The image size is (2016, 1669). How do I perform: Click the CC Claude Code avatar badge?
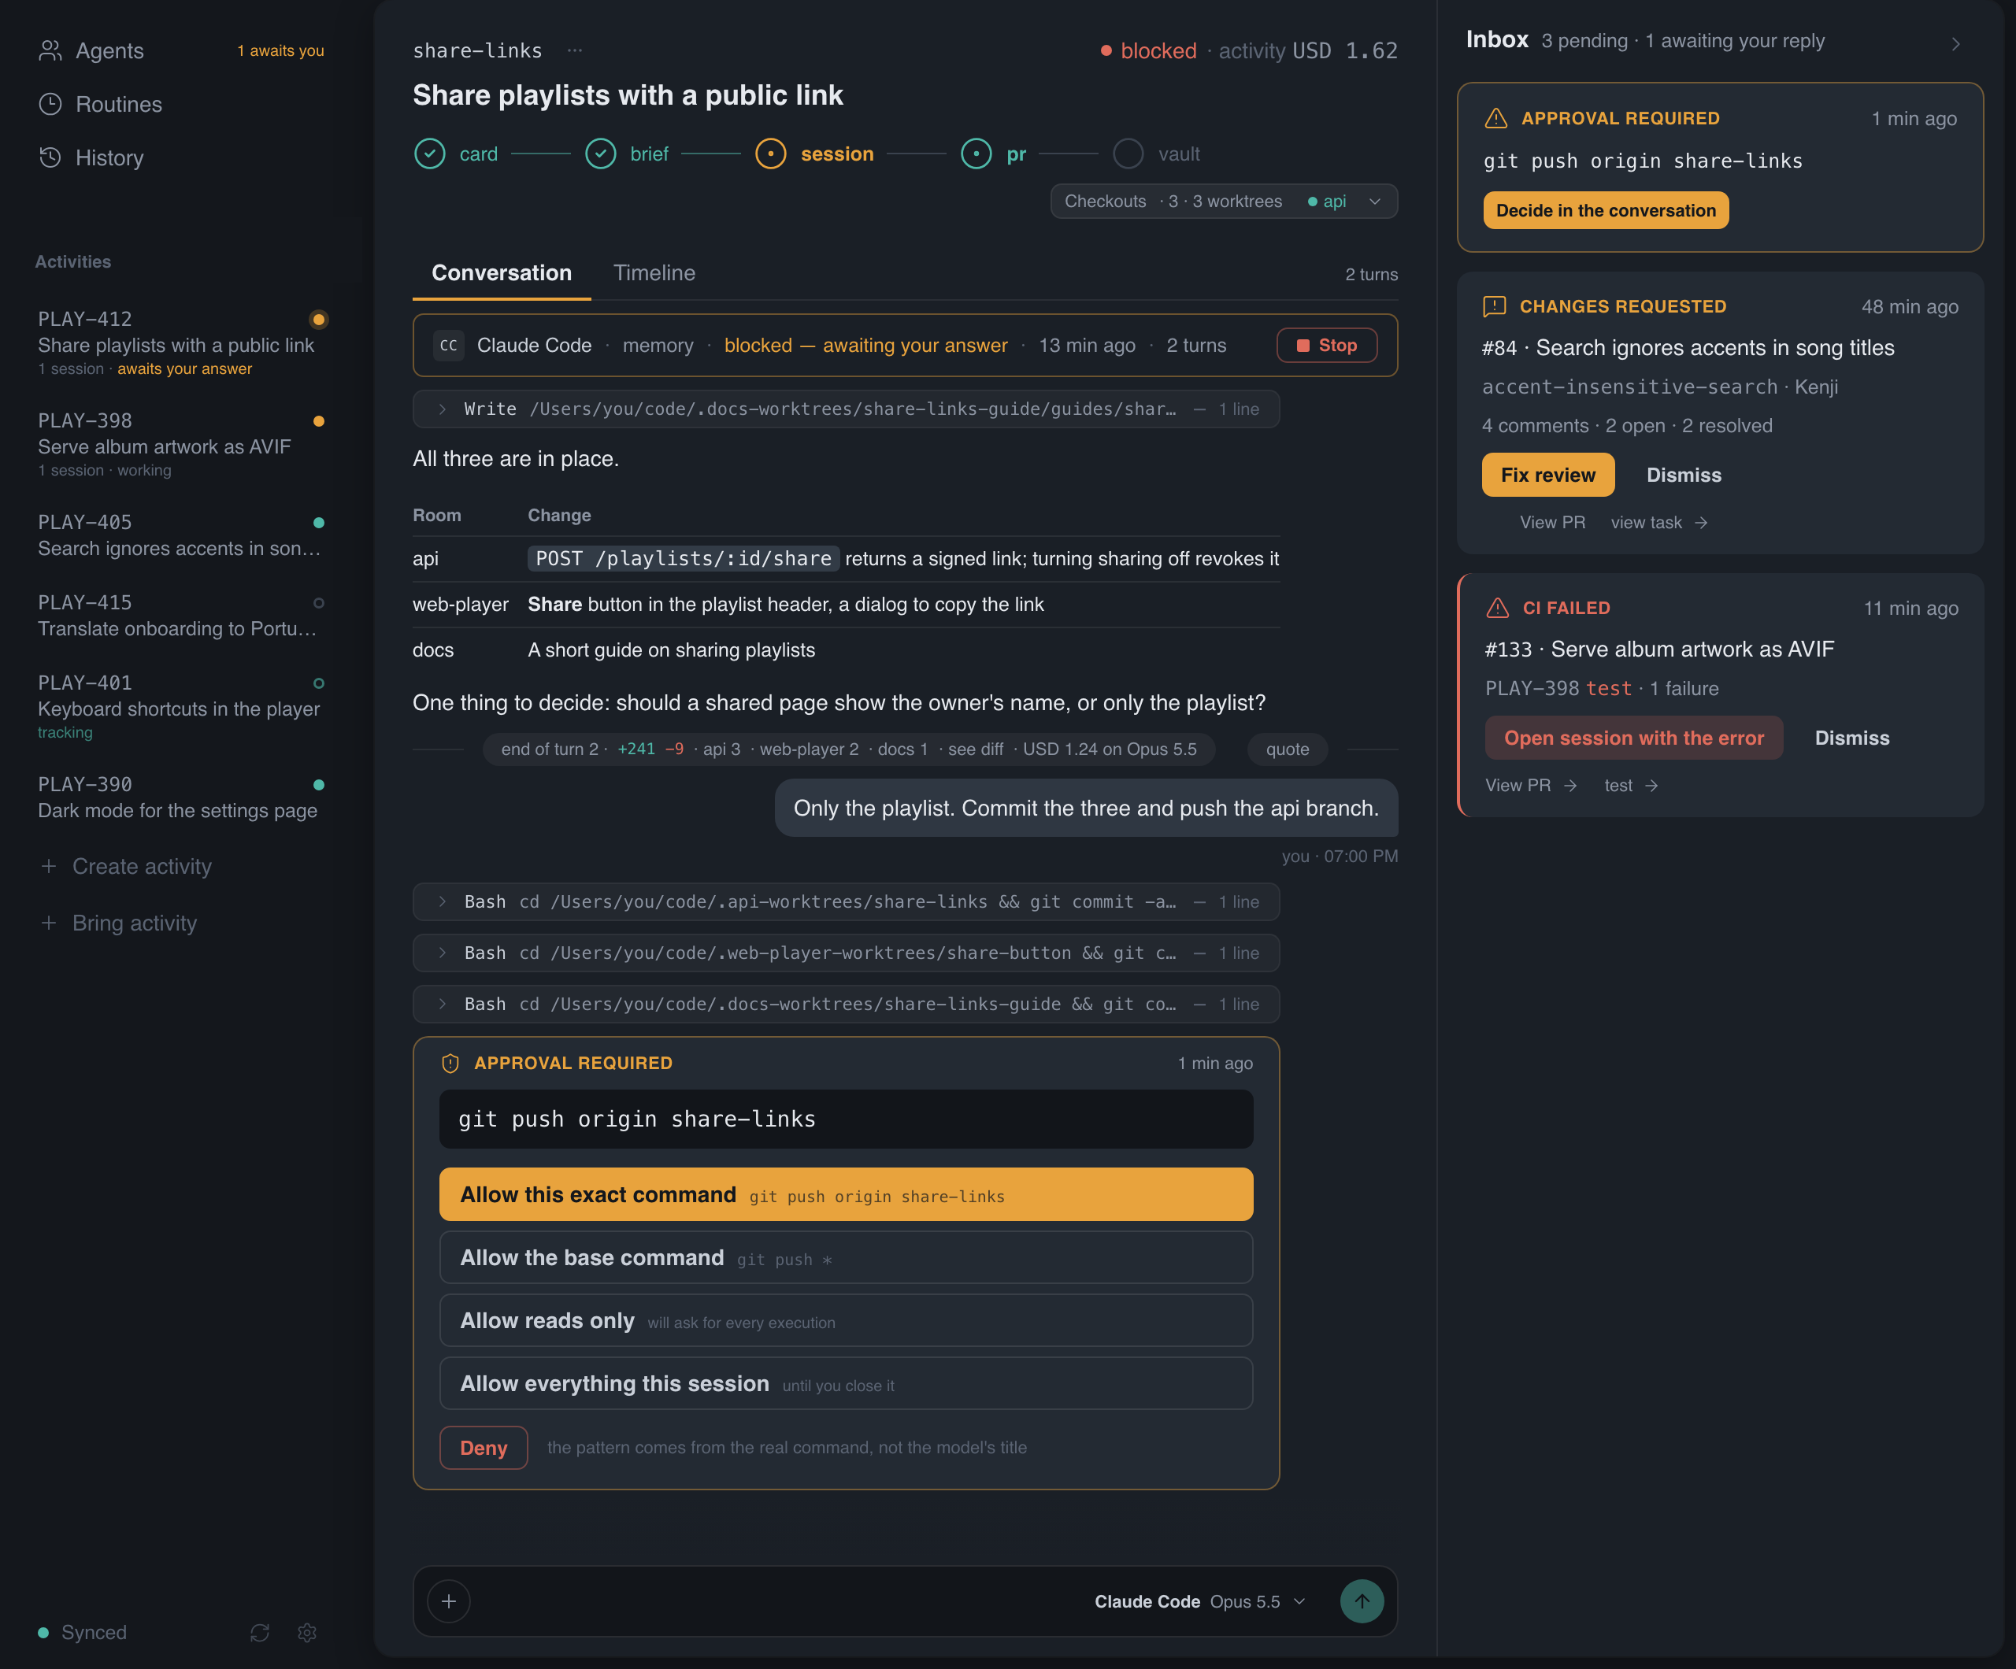(448, 346)
